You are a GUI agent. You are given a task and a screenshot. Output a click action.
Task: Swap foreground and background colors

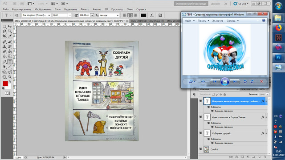tap(10, 82)
